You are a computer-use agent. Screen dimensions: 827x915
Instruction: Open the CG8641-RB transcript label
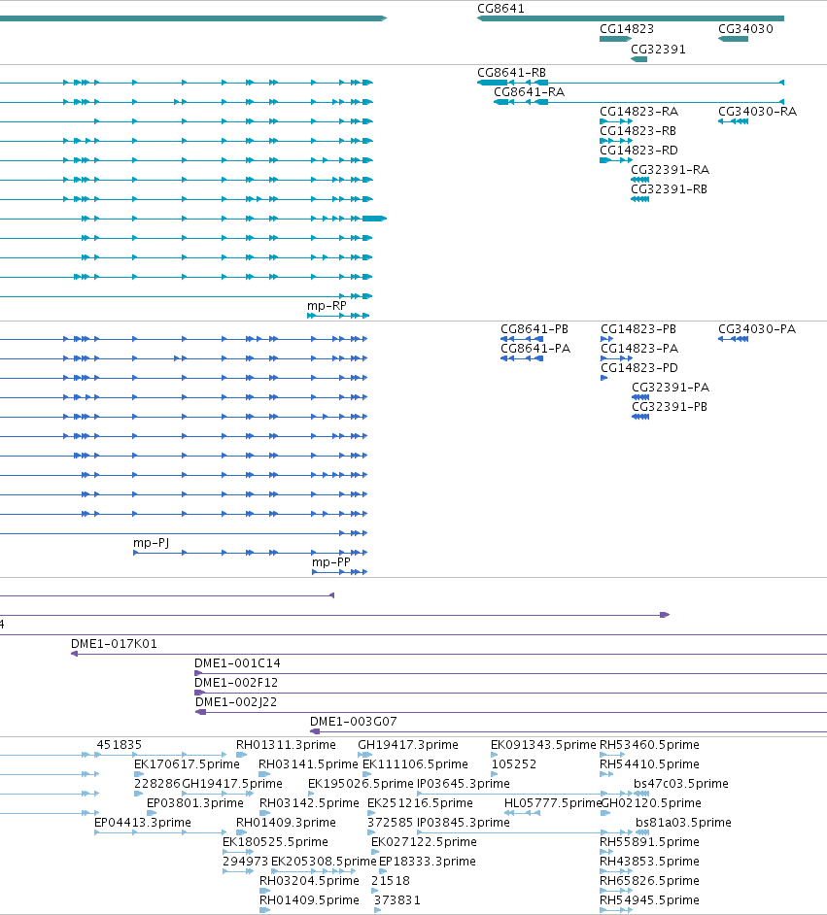click(x=512, y=73)
